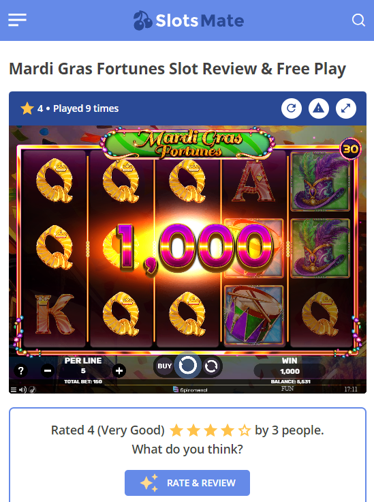Select the fifth rating star
The image size is (374, 502).
(x=245, y=430)
